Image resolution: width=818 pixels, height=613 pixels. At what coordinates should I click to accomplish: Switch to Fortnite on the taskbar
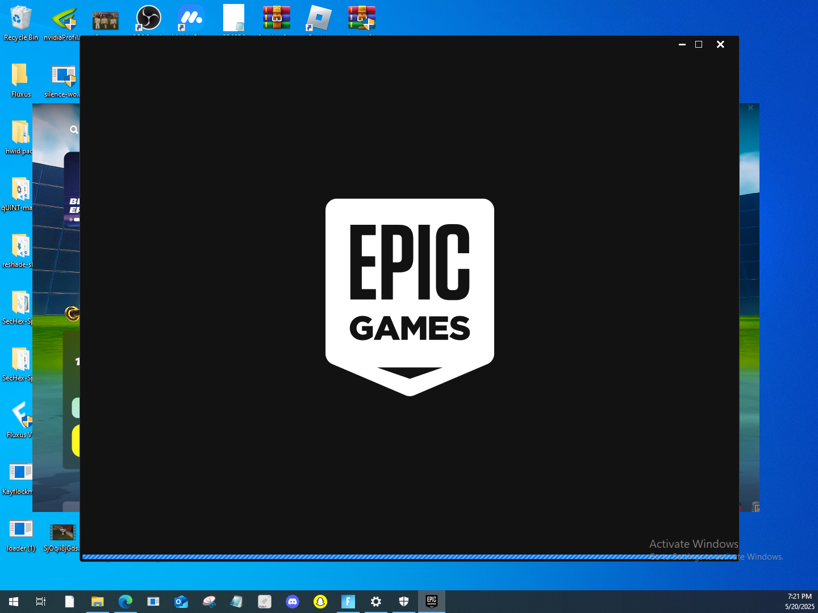click(348, 602)
